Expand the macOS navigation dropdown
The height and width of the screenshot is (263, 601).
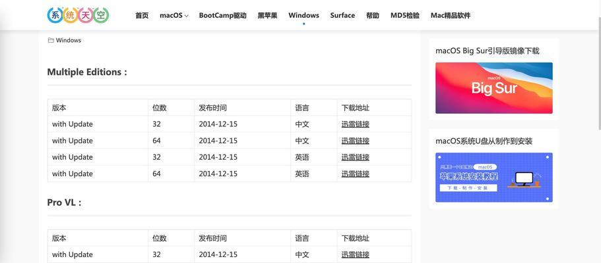(x=174, y=16)
